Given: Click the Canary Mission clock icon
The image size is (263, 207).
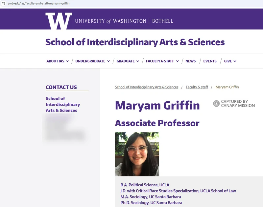Looking at the screenshot, I should coord(216,103).
